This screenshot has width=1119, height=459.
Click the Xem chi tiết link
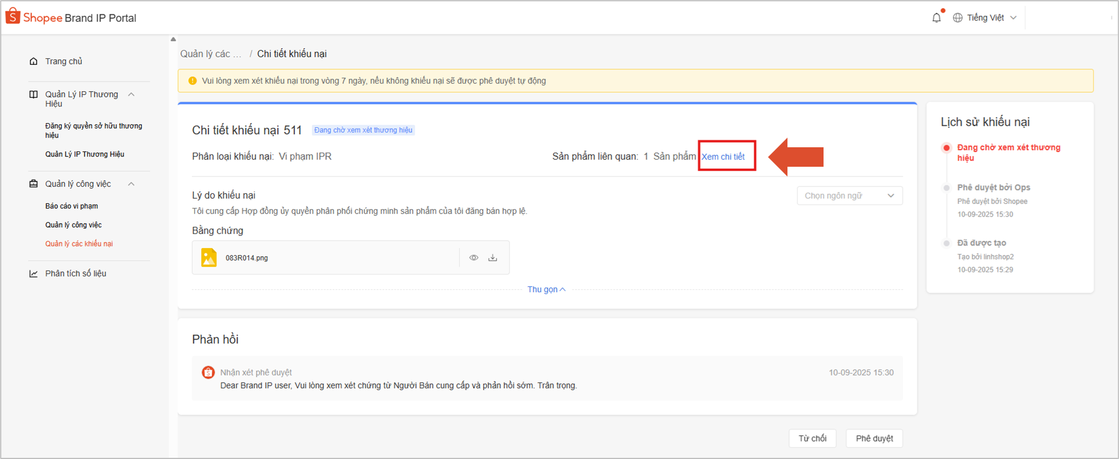(x=723, y=157)
